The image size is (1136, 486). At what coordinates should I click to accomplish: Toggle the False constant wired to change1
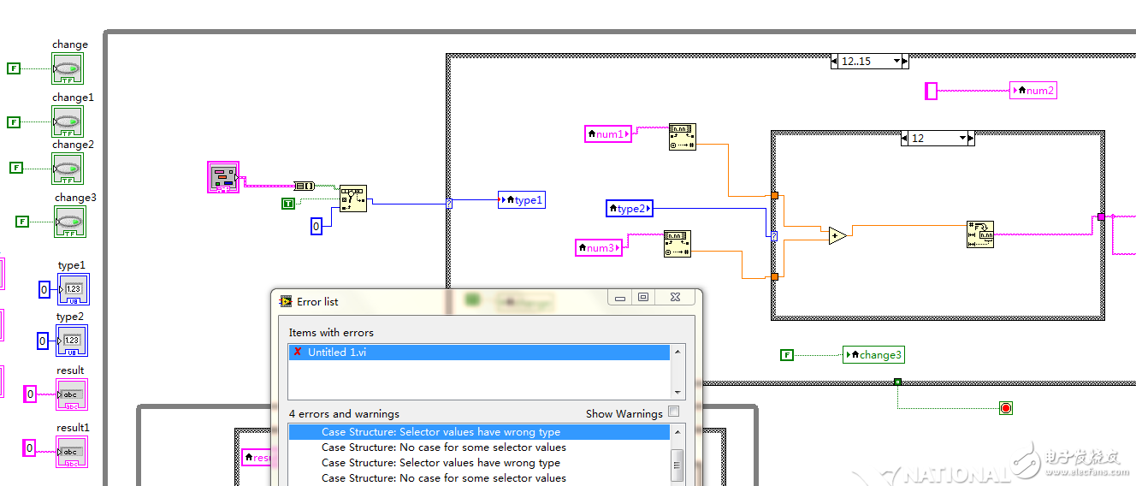(x=13, y=122)
